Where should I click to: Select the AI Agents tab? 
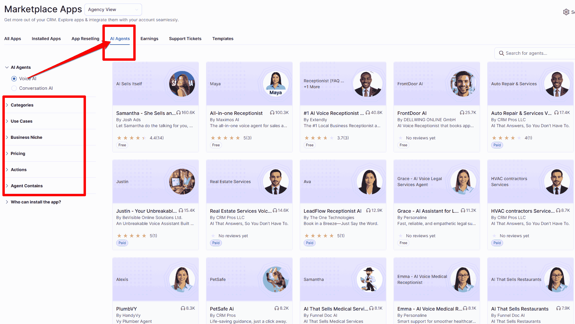point(120,39)
